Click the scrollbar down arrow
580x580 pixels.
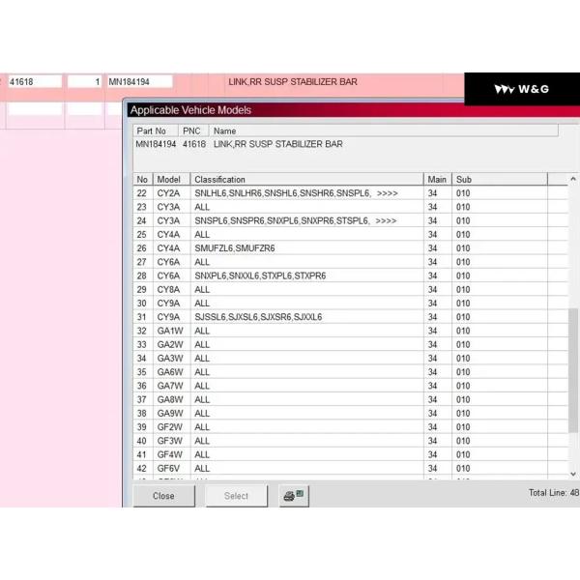point(573,473)
